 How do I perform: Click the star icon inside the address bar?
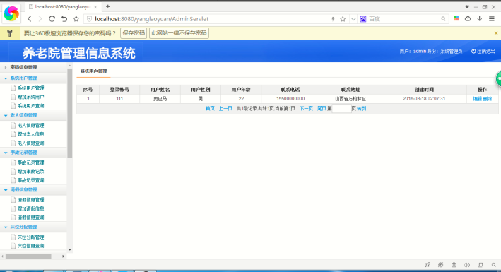click(343, 19)
